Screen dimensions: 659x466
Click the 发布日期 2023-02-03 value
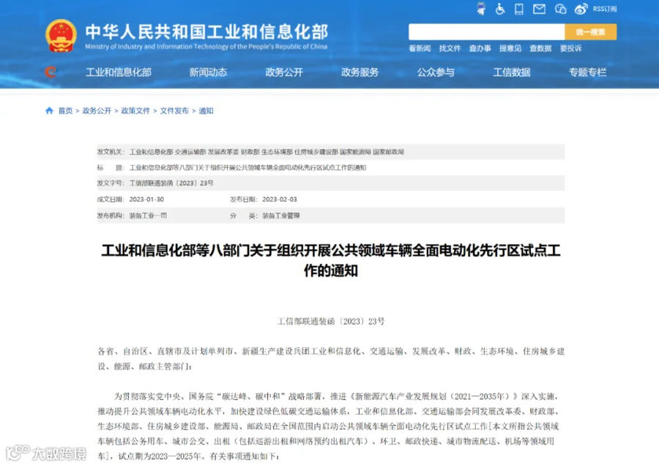(x=280, y=199)
